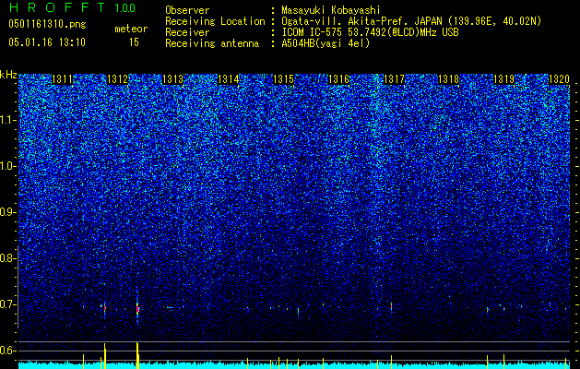Click the meteor count label
Screen dimensions: 580x369
[x=131, y=29]
